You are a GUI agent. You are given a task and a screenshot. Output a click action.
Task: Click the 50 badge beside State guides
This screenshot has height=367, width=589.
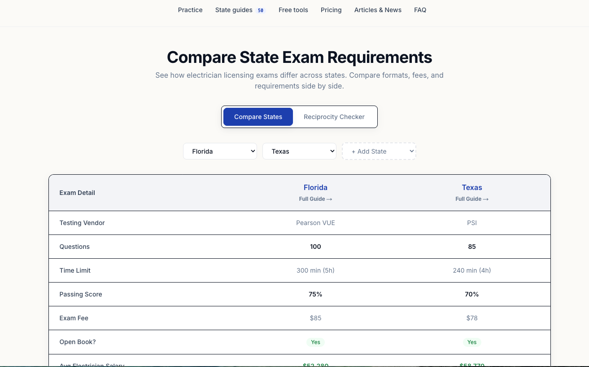click(x=261, y=10)
